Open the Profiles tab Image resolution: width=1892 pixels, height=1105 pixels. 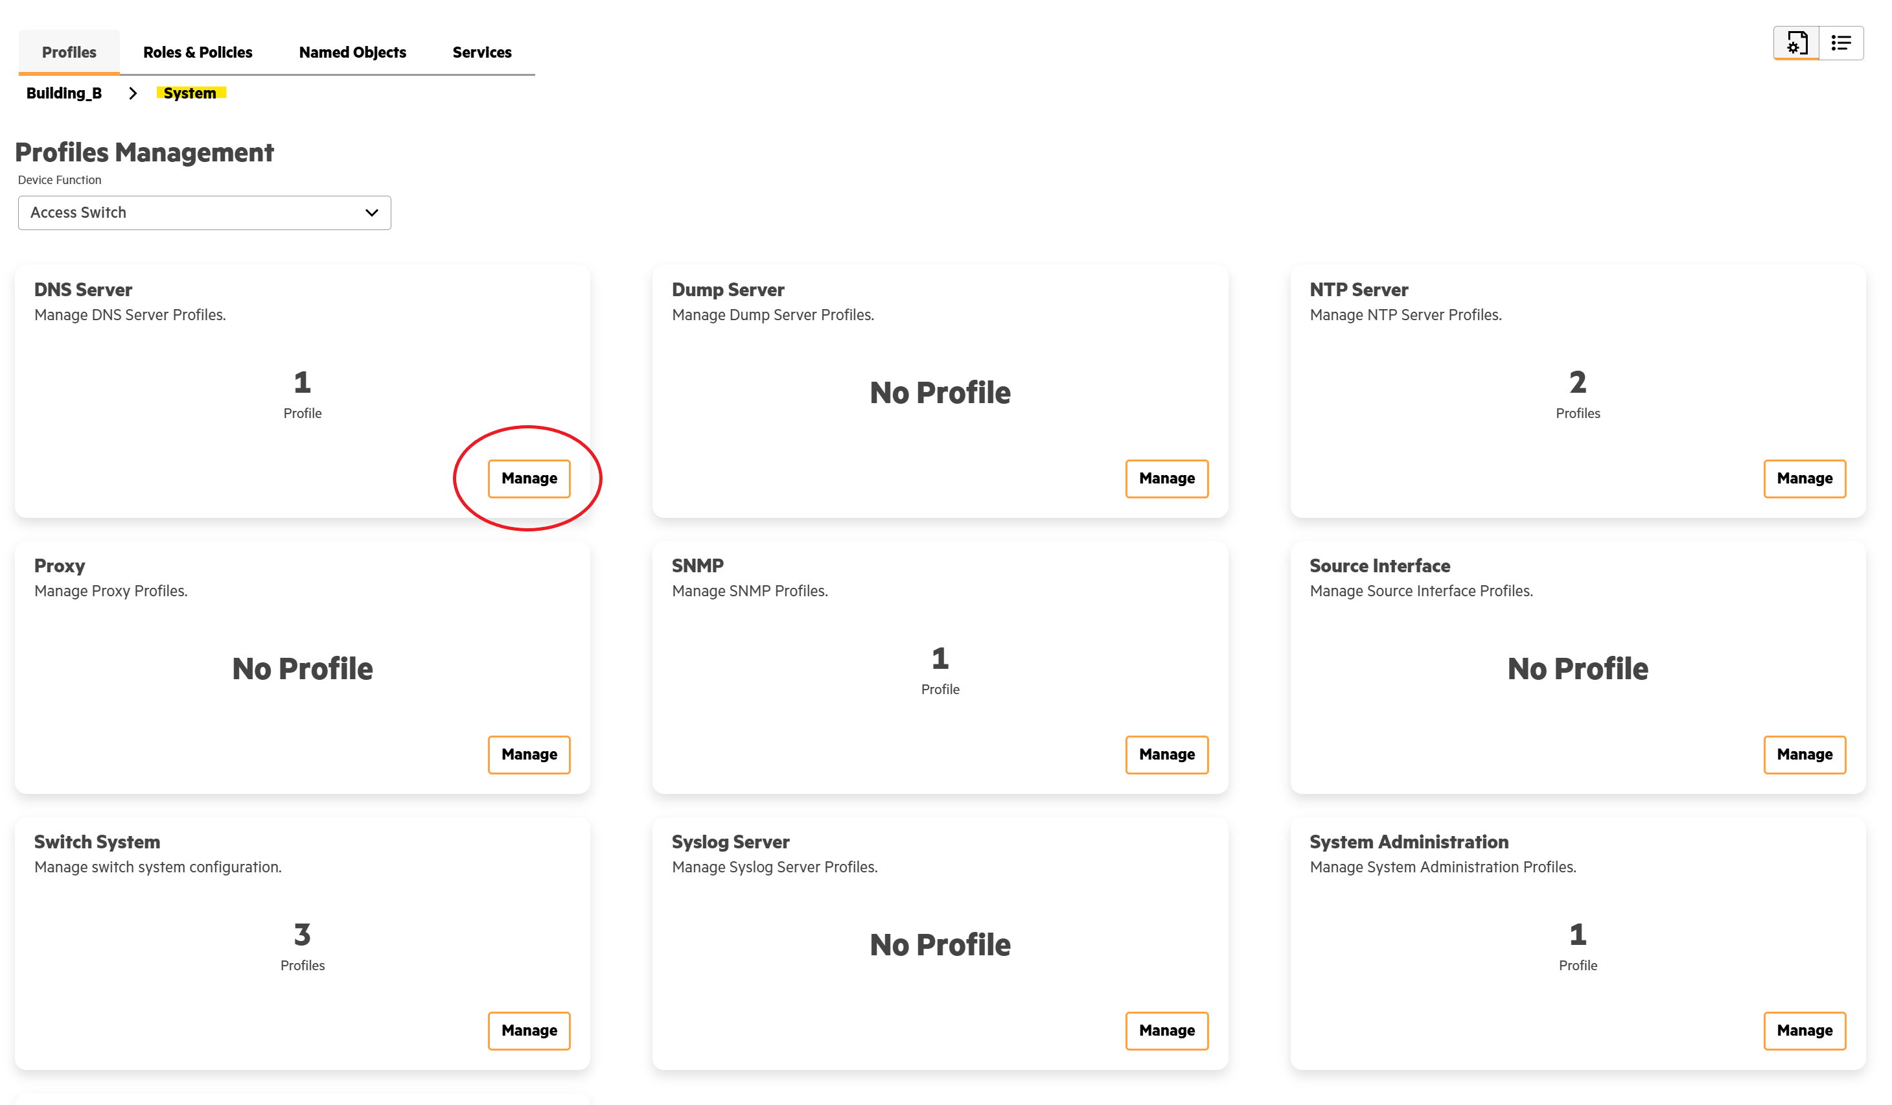(x=69, y=52)
